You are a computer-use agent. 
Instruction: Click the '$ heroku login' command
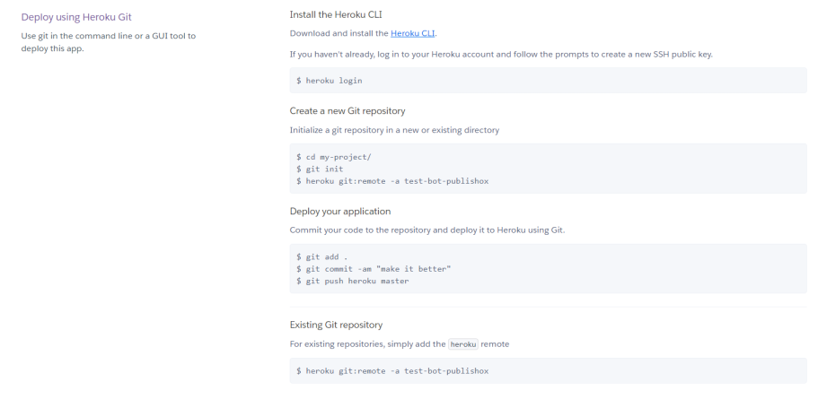330,80
